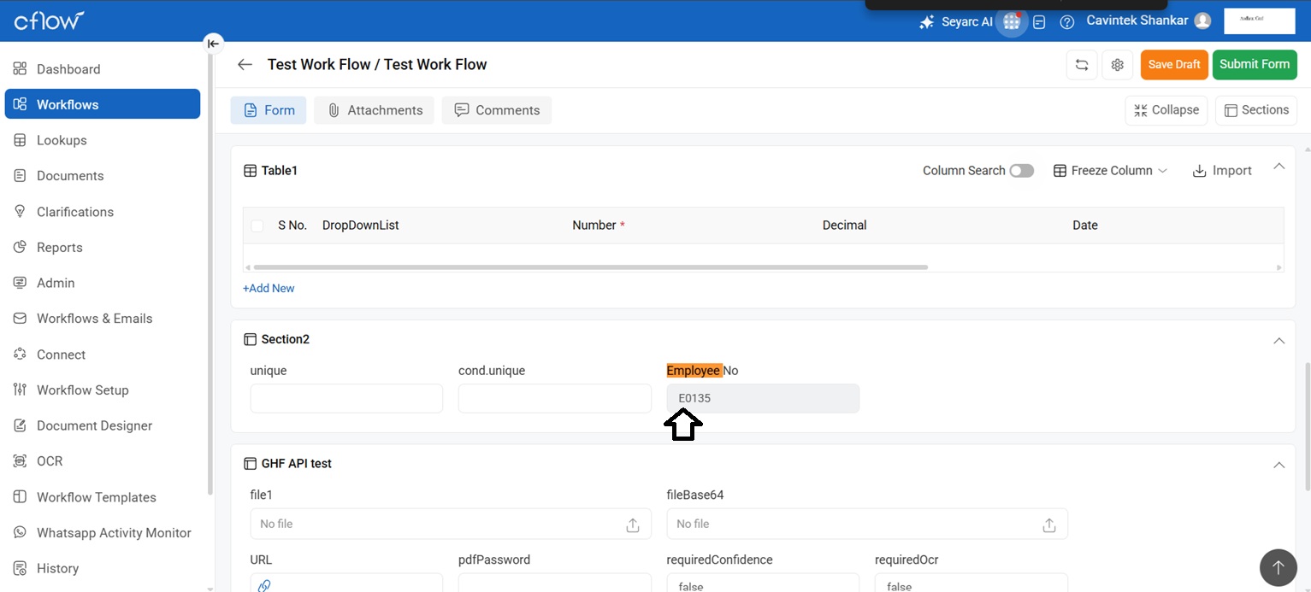
Task: Click the scroll-to-top arrow button
Action: (1278, 567)
